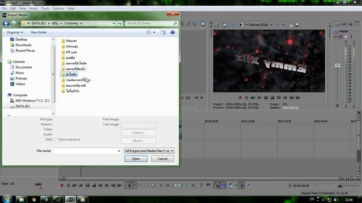Open the Organize dropdown
The width and height of the screenshot is (362, 203).
point(15,32)
